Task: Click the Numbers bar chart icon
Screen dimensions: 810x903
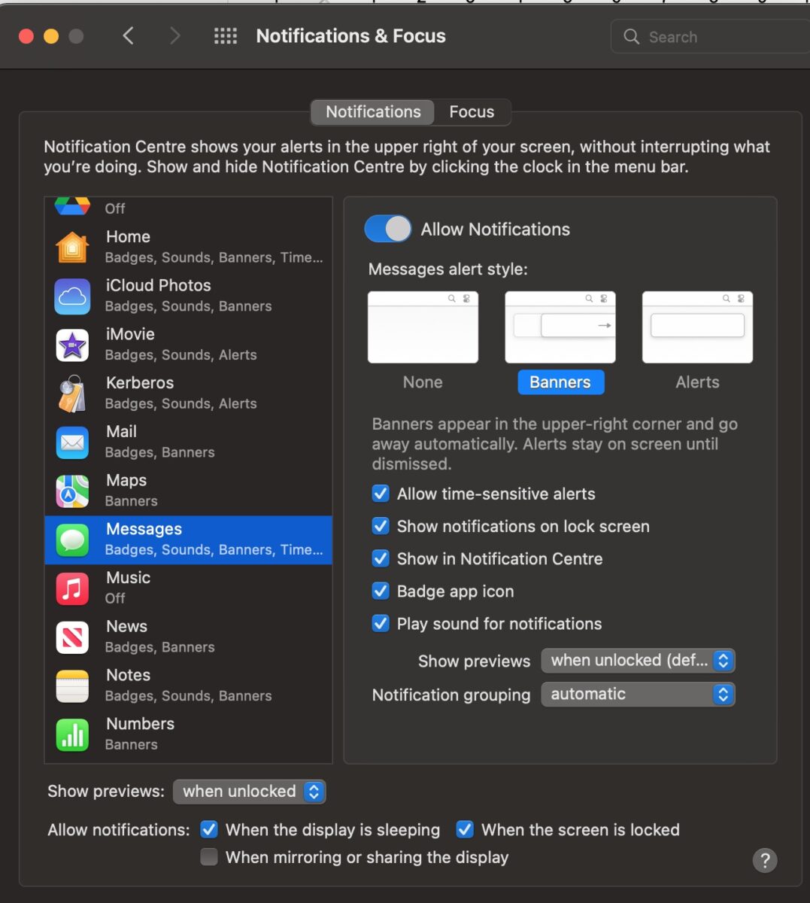Action: (72, 734)
